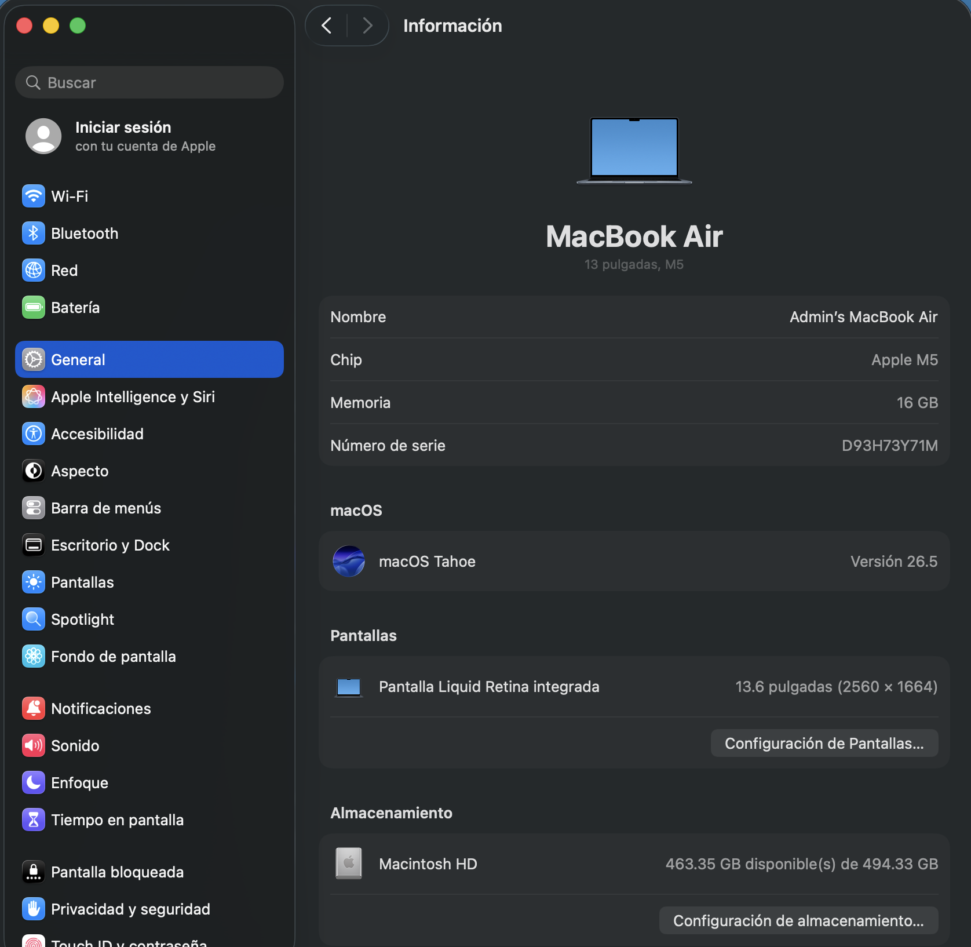
Task: Open the Sonido speaker icon
Action: click(x=34, y=745)
